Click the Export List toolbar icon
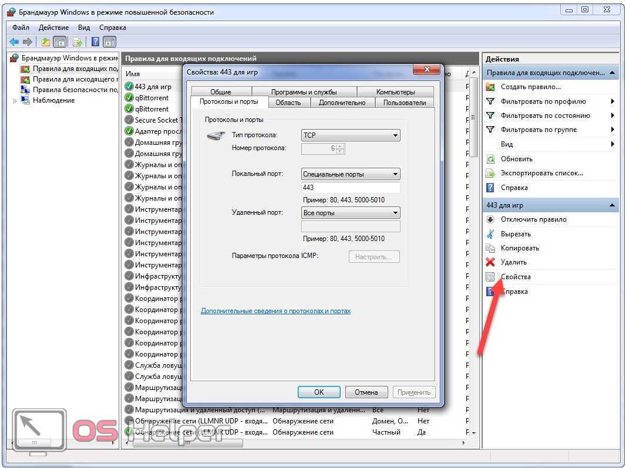Viewport: 626px width, 468px height. tap(77, 42)
